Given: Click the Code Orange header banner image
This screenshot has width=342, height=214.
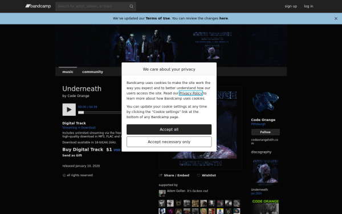Looking at the screenshot, I should (x=171, y=46).
